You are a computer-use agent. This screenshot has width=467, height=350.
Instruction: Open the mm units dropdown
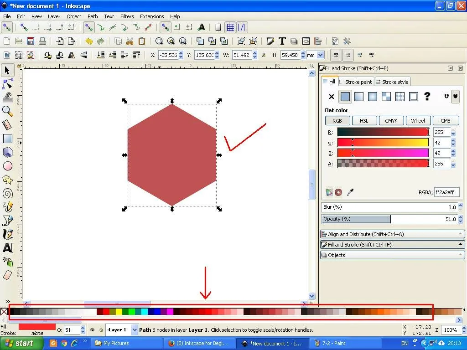click(321, 55)
